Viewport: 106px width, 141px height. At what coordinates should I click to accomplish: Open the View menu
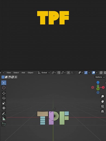[9, 73]
